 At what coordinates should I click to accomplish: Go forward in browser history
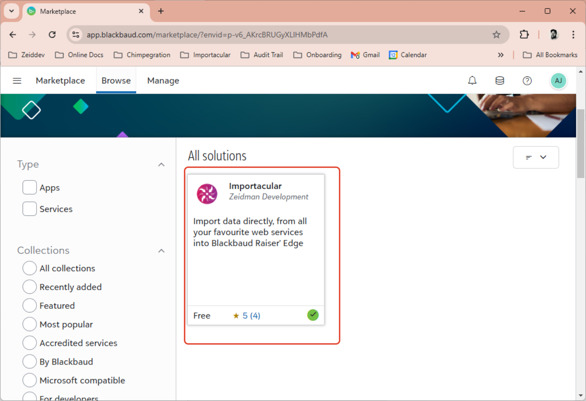click(33, 35)
